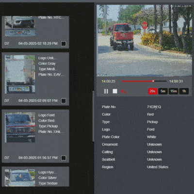Image resolution: width=194 pixels, height=194 pixels.
Task: Select the 20s playback range button
Action: pos(152,91)
